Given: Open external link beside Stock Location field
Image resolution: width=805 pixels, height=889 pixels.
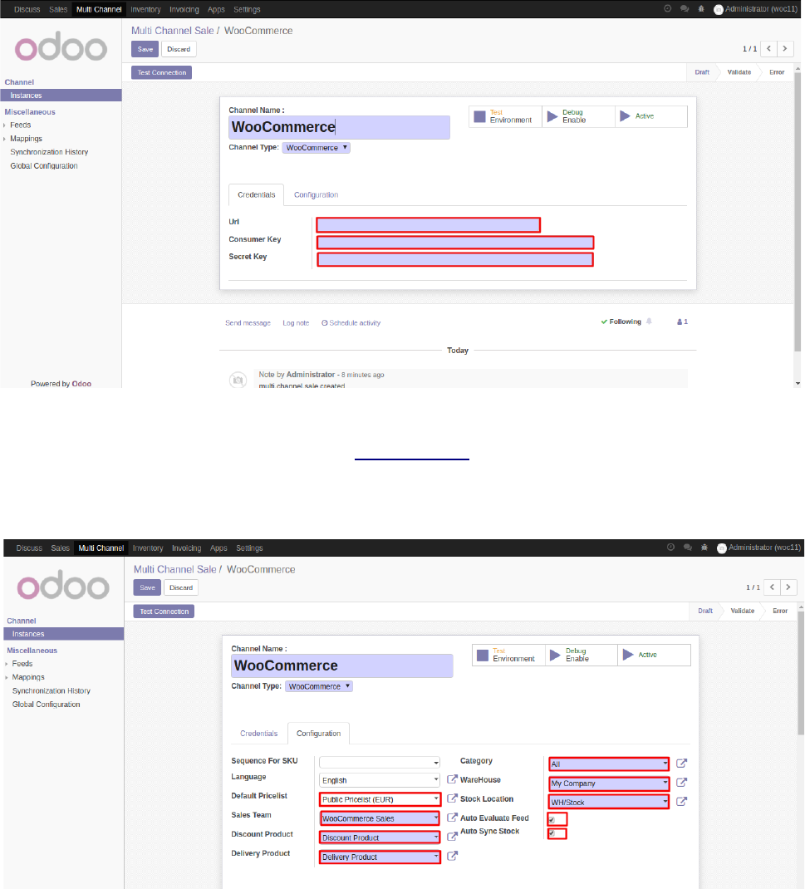Looking at the screenshot, I should (681, 802).
